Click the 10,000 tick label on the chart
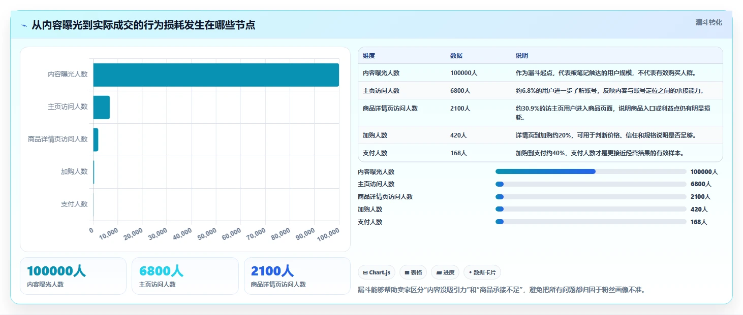Image resolution: width=743 pixels, height=315 pixels. tap(108, 234)
